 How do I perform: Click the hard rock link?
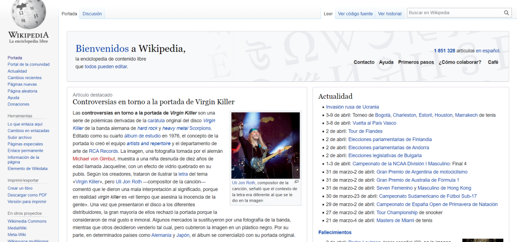(147, 128)
